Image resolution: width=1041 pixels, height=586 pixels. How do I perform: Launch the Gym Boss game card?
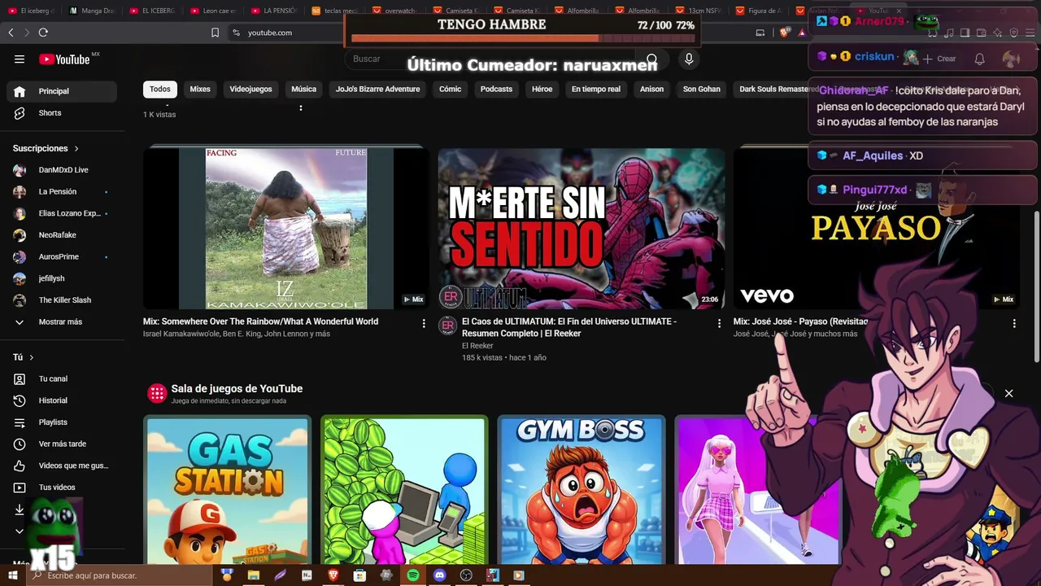(x=581, y=489)
